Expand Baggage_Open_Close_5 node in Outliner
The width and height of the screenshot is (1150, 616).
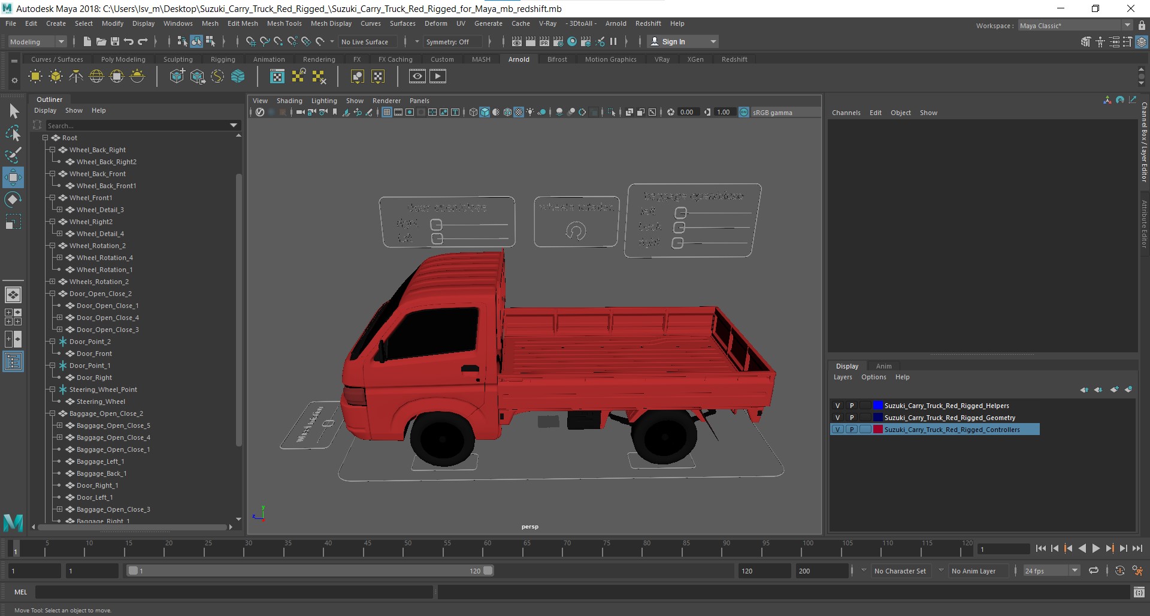pyautogui.click(x=59, y=425)
